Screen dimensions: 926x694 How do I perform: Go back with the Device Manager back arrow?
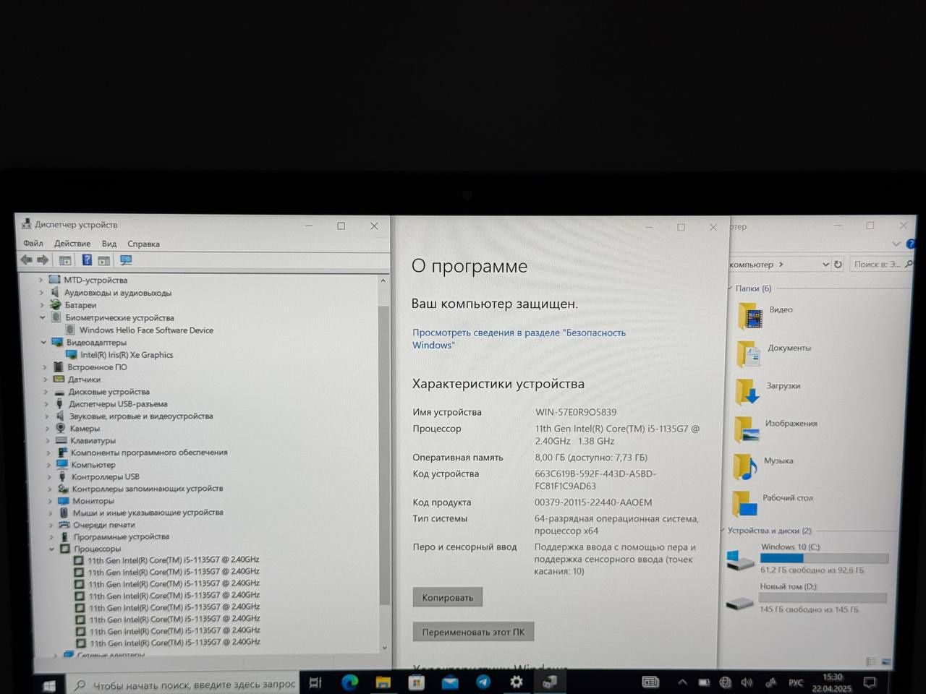pos(27,260)
